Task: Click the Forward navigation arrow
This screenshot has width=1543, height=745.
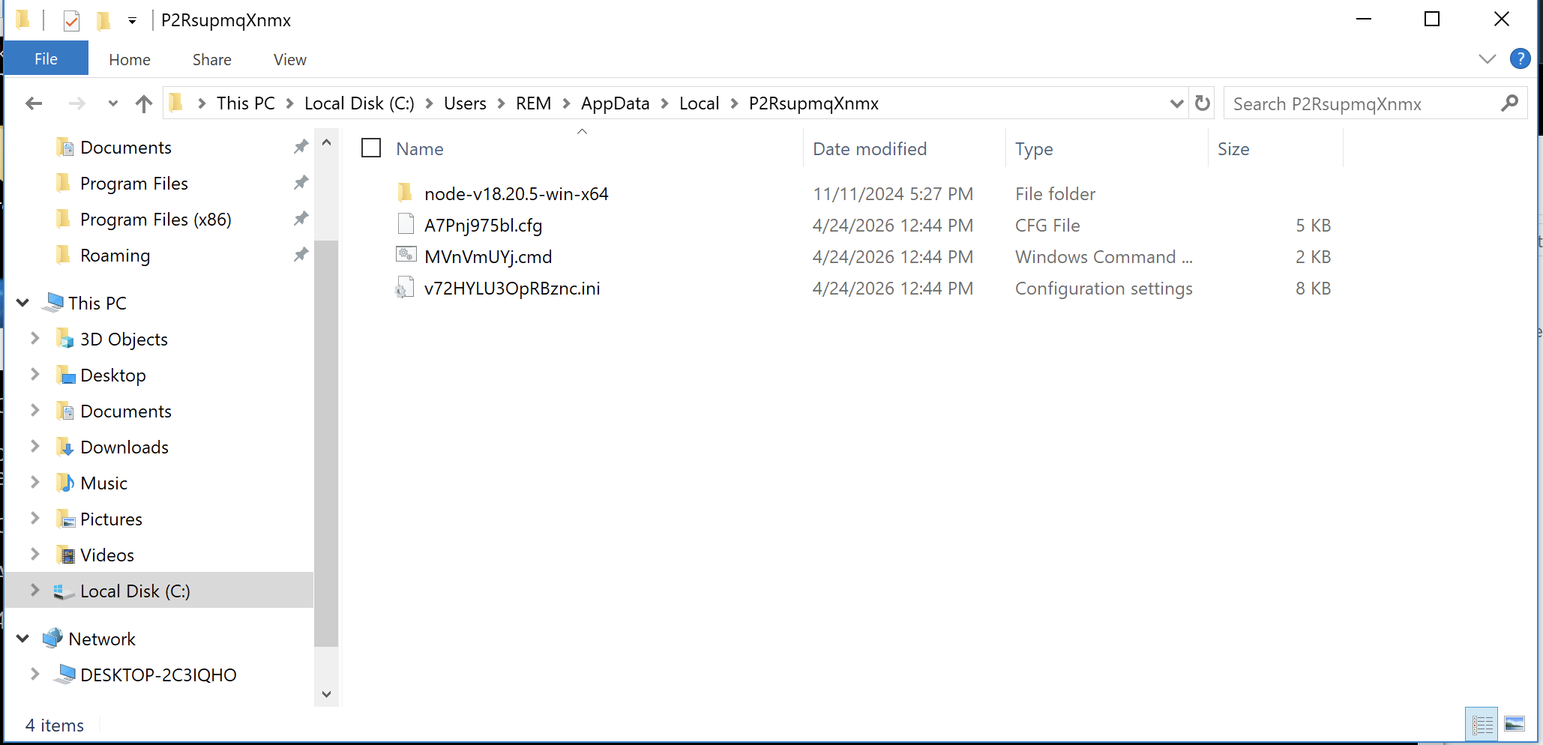Action: (76, 103)
